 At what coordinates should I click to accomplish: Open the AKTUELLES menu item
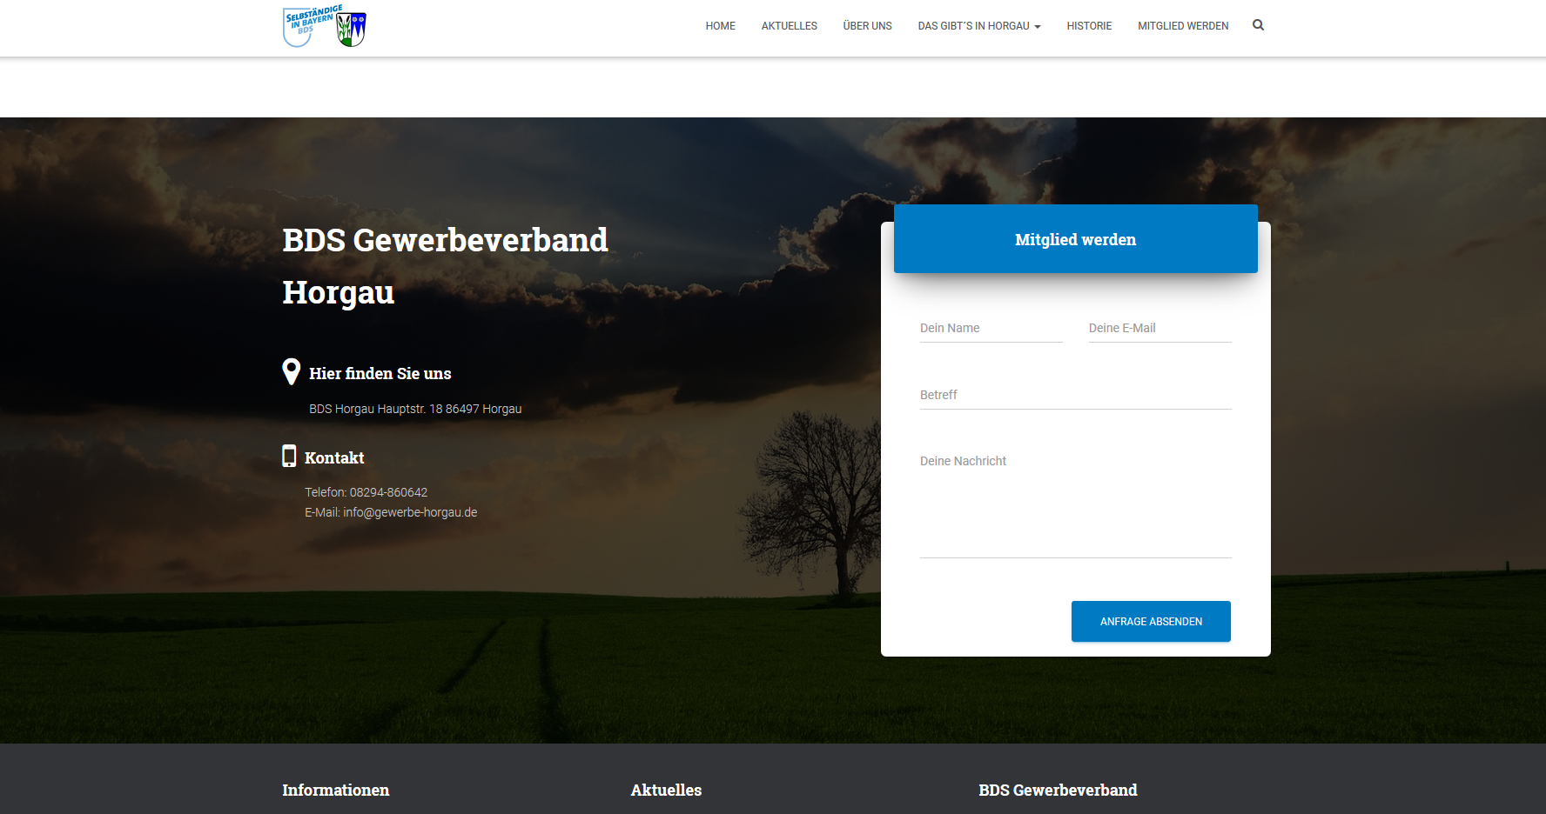pos(789,26)
